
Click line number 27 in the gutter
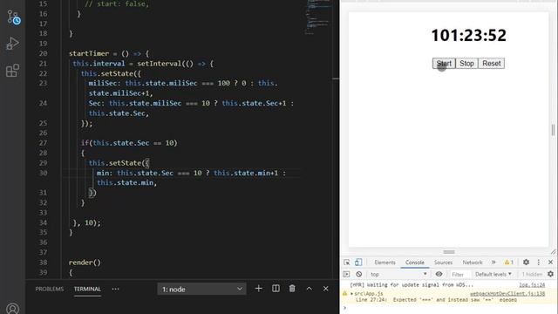click(x=43, y=143)
